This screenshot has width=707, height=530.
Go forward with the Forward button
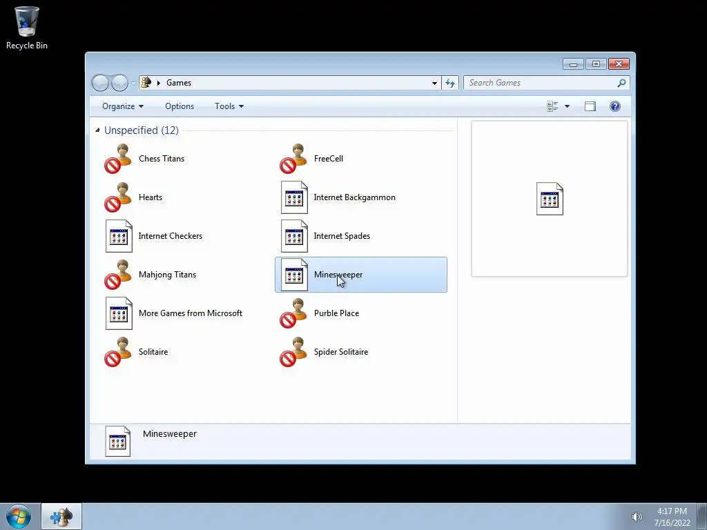point(119,83)
